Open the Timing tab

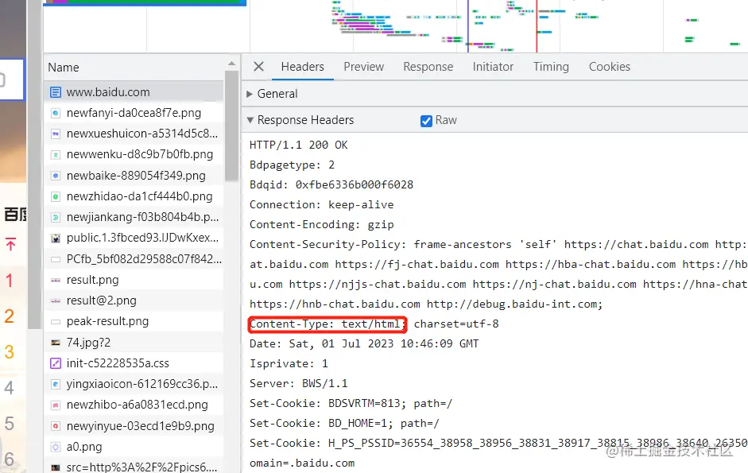coord(551,67)
